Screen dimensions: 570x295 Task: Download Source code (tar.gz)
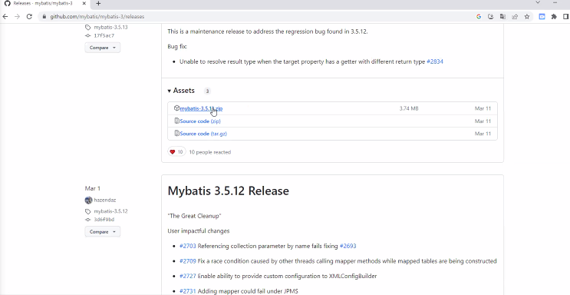203,134
